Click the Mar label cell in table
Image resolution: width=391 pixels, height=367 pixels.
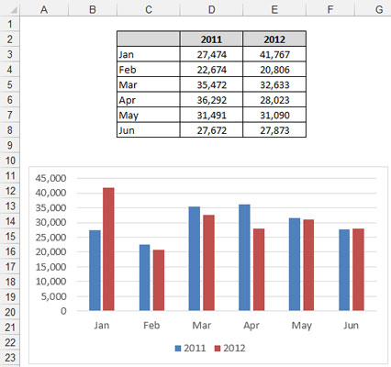click(149, 84)
